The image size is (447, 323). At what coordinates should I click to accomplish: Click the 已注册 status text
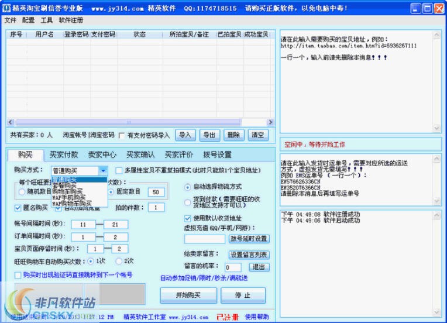[228, 317]
